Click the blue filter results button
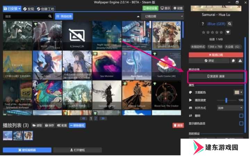This screenshot has width=250, height=156. [x=64, y=16]
